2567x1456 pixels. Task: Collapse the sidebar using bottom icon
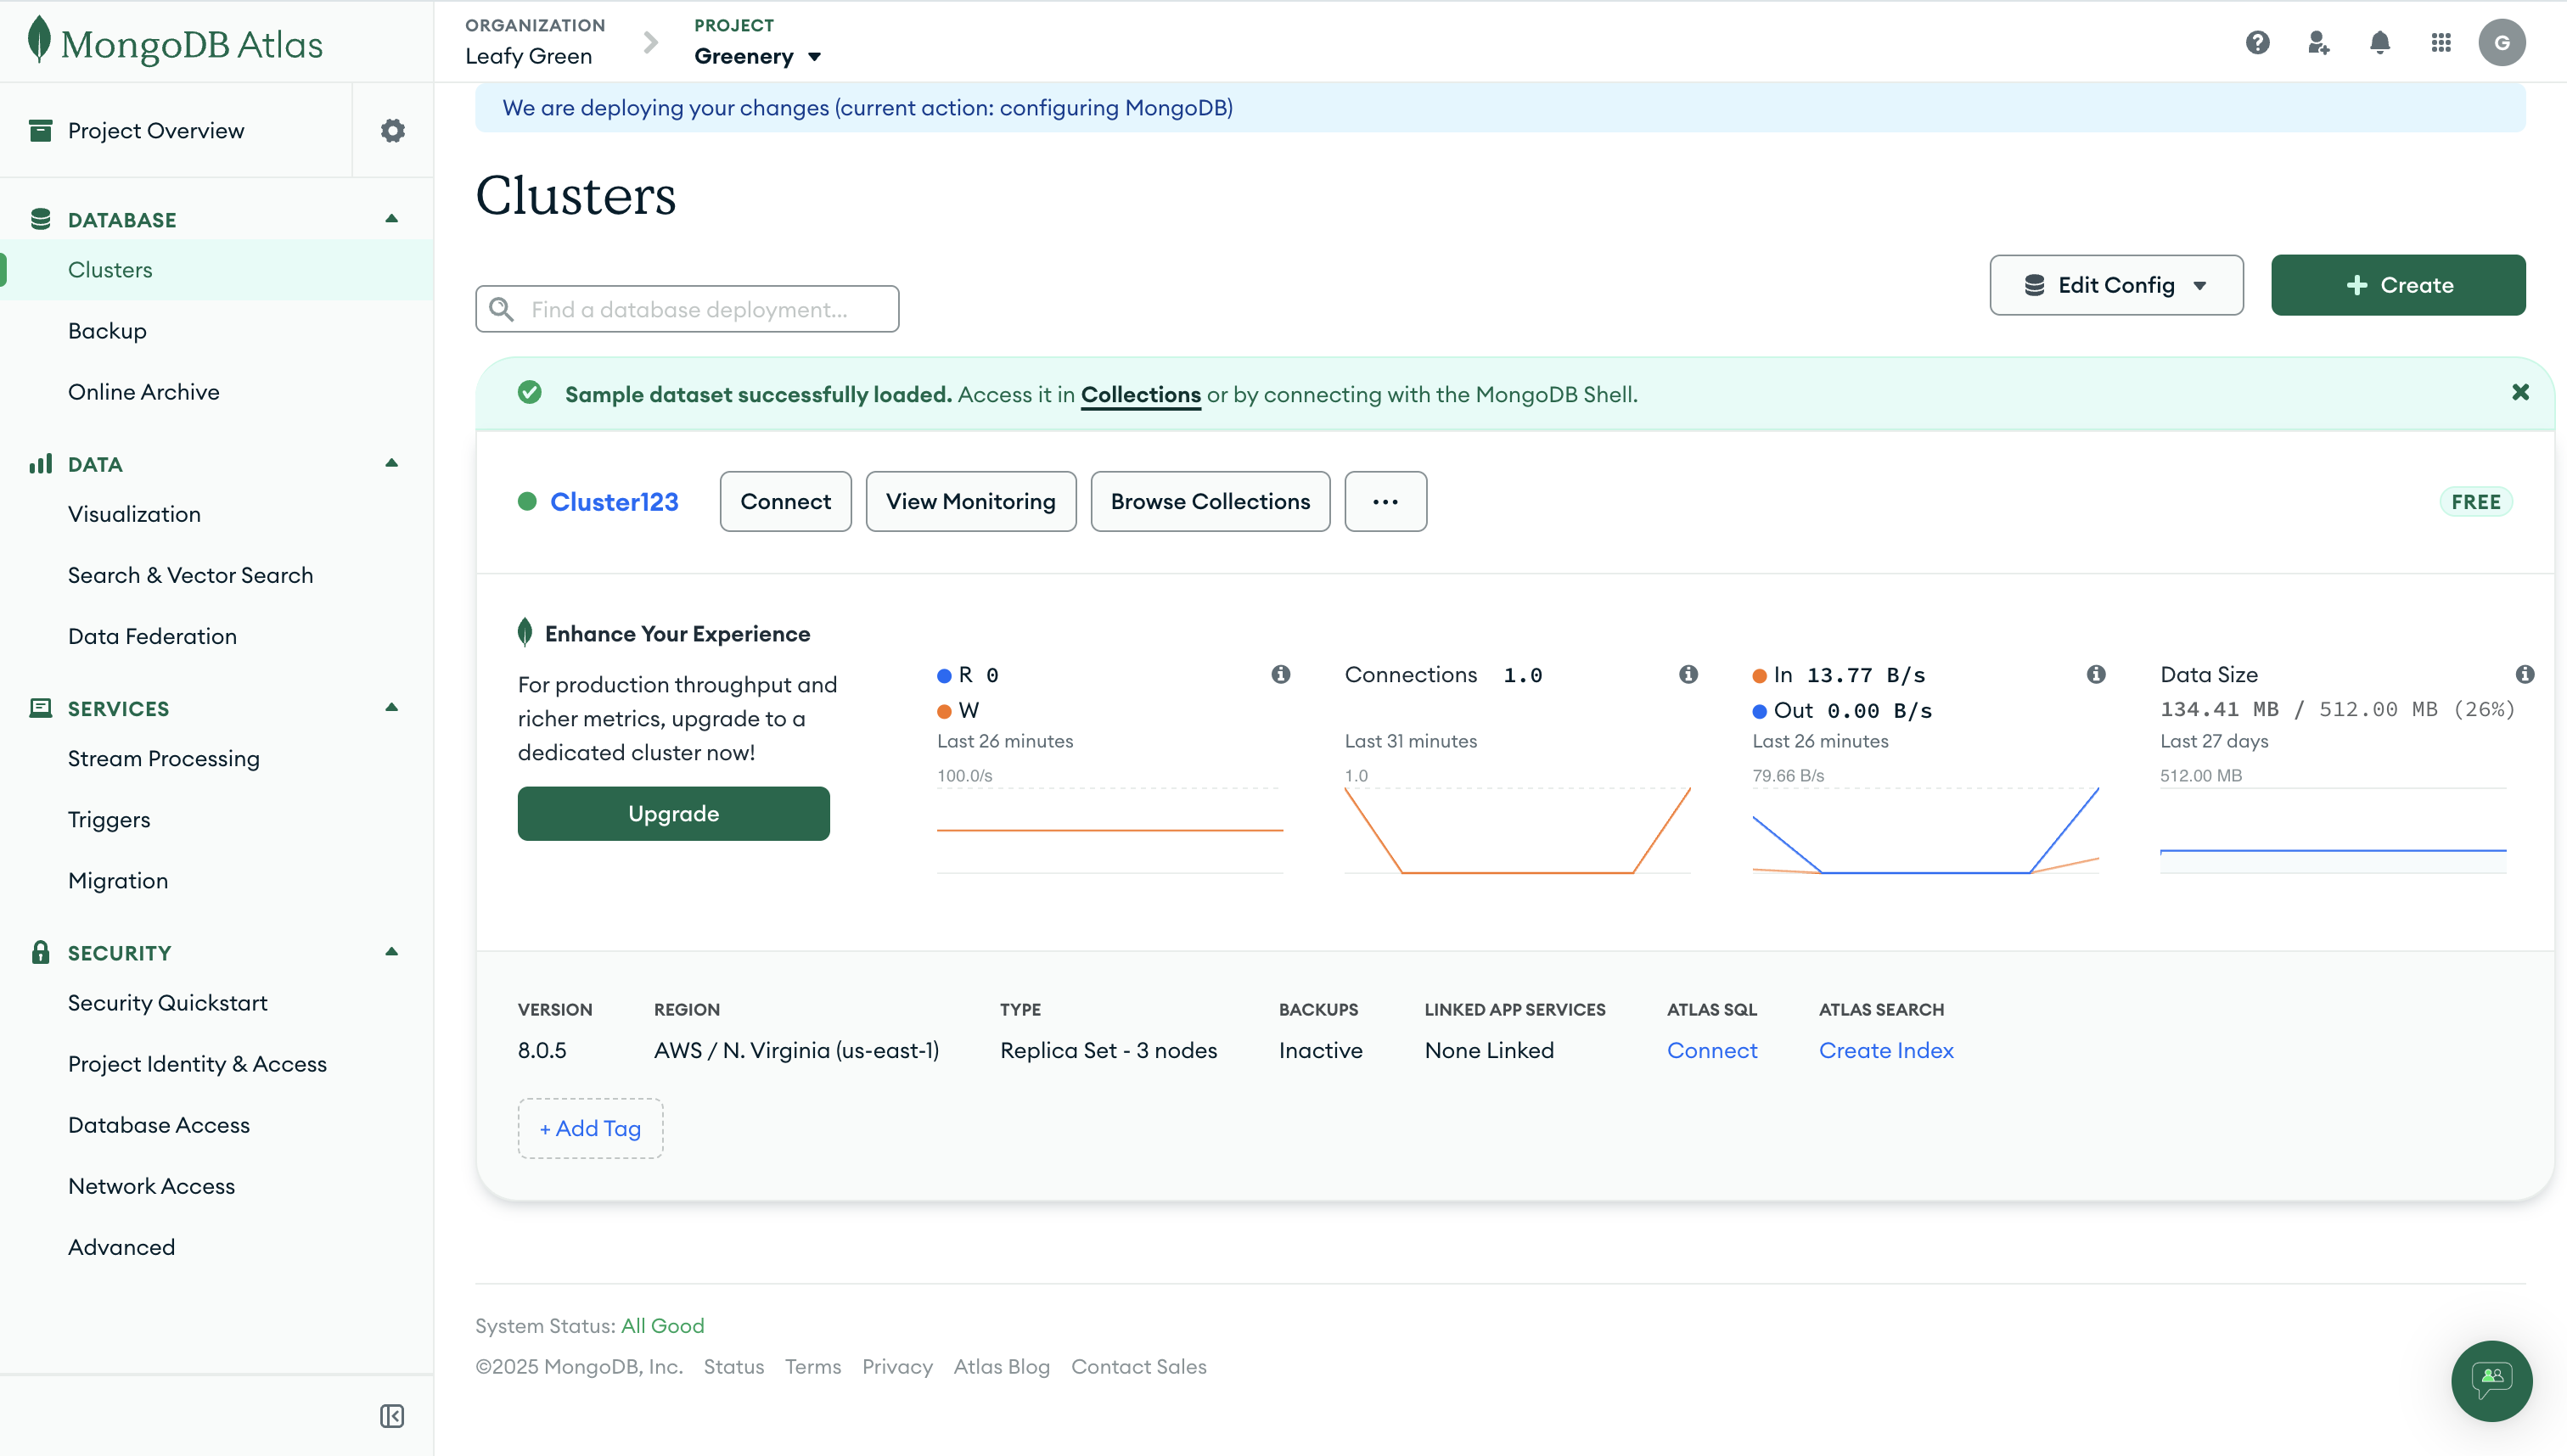point(392,1416)
